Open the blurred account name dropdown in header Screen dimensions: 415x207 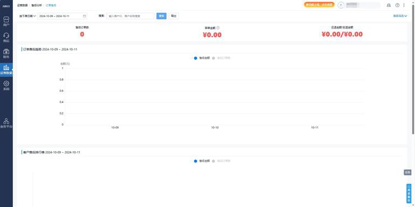coord(359,5)
